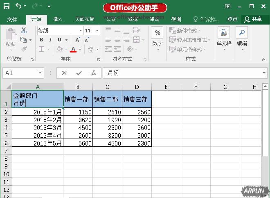
Task: Click the 粘贴 paste button
Action: click(x=11, y=39)
